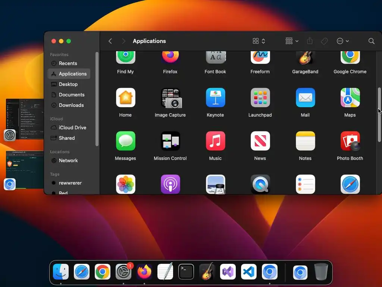This screenshot has width=382, height=287.
Task: Select the Photo Booth app icon
Action: click(350, 141)
